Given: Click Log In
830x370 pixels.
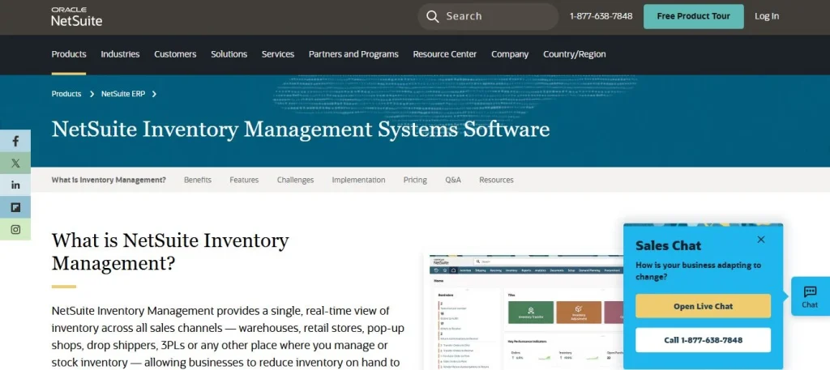Looking at the screenshot, I should (767, 16).
